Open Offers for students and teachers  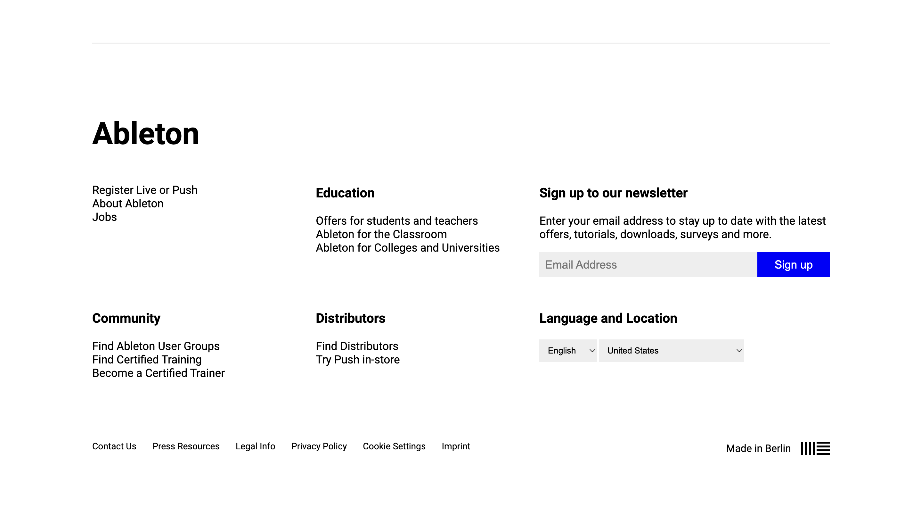(396, 221)
